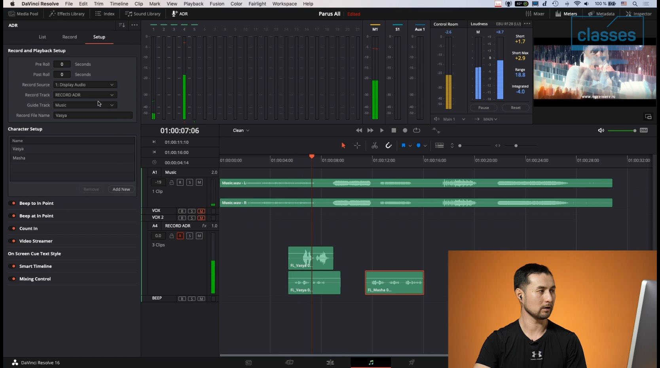Image resolution: width=660 pixels, height=368 pixels.
Task: Reset the loudness meter
Action: pyautogui.click(x=516, y=108)
